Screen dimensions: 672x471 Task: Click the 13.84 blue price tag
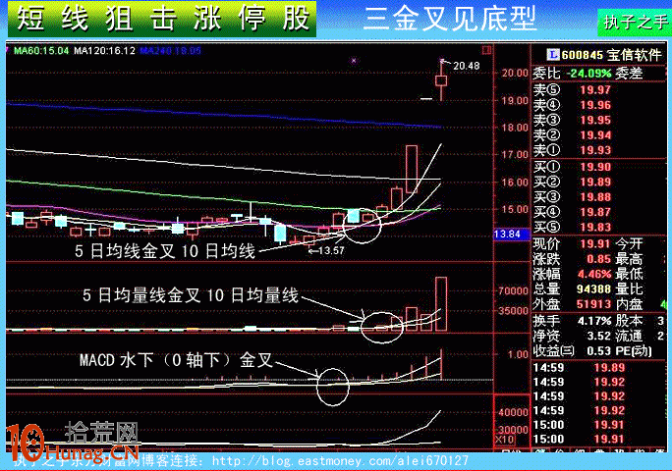tap(508, 234)
